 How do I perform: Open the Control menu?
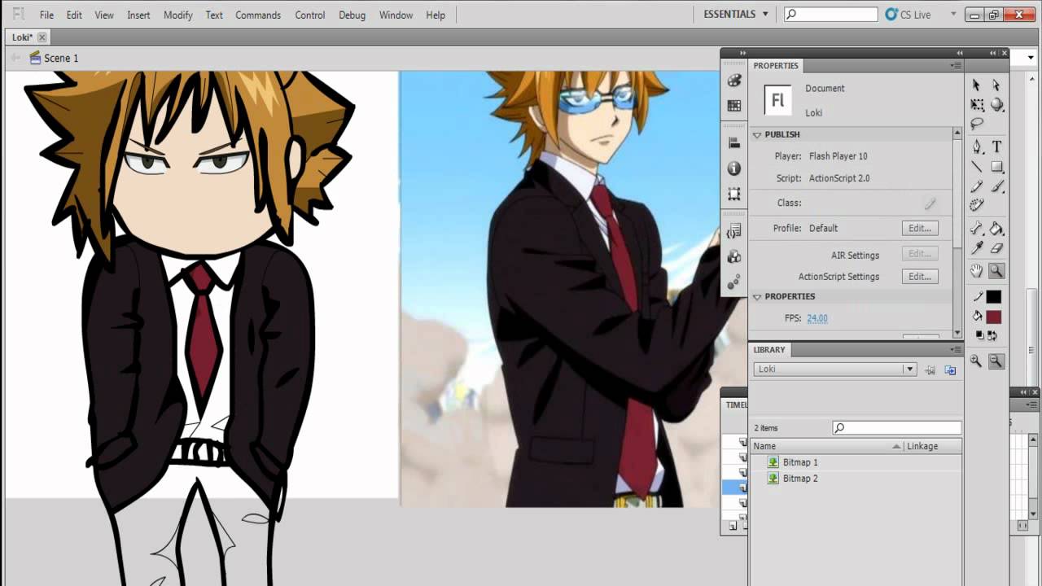pyautogui.click(x=310, y=15)
